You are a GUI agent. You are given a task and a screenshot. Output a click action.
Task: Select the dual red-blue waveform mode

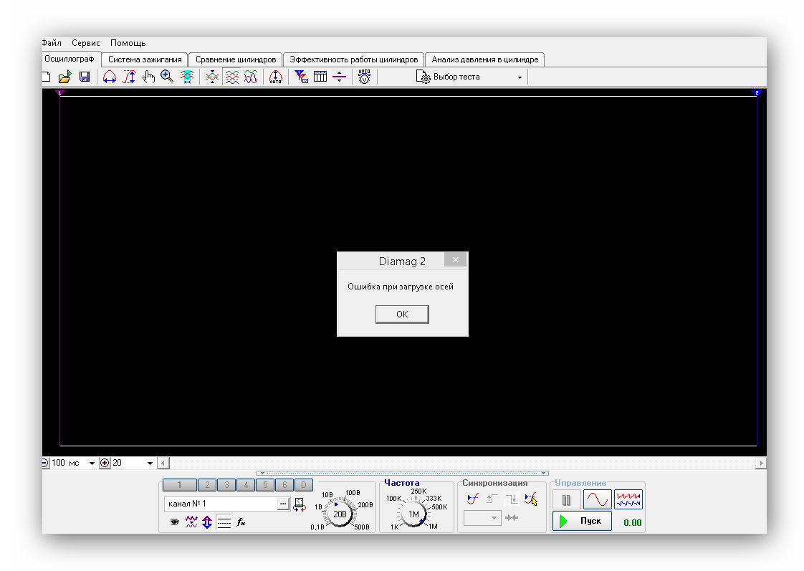coord(628,499)
